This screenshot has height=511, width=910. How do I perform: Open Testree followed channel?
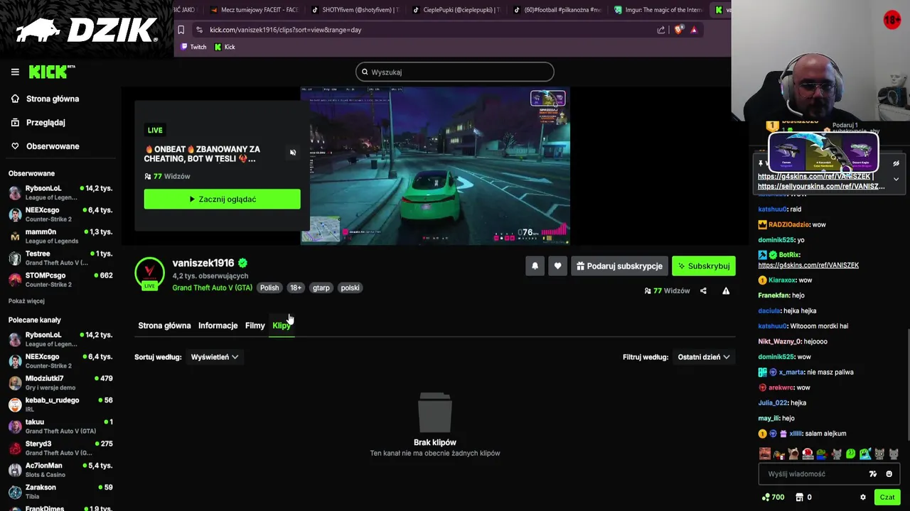[x=60, y=258]
